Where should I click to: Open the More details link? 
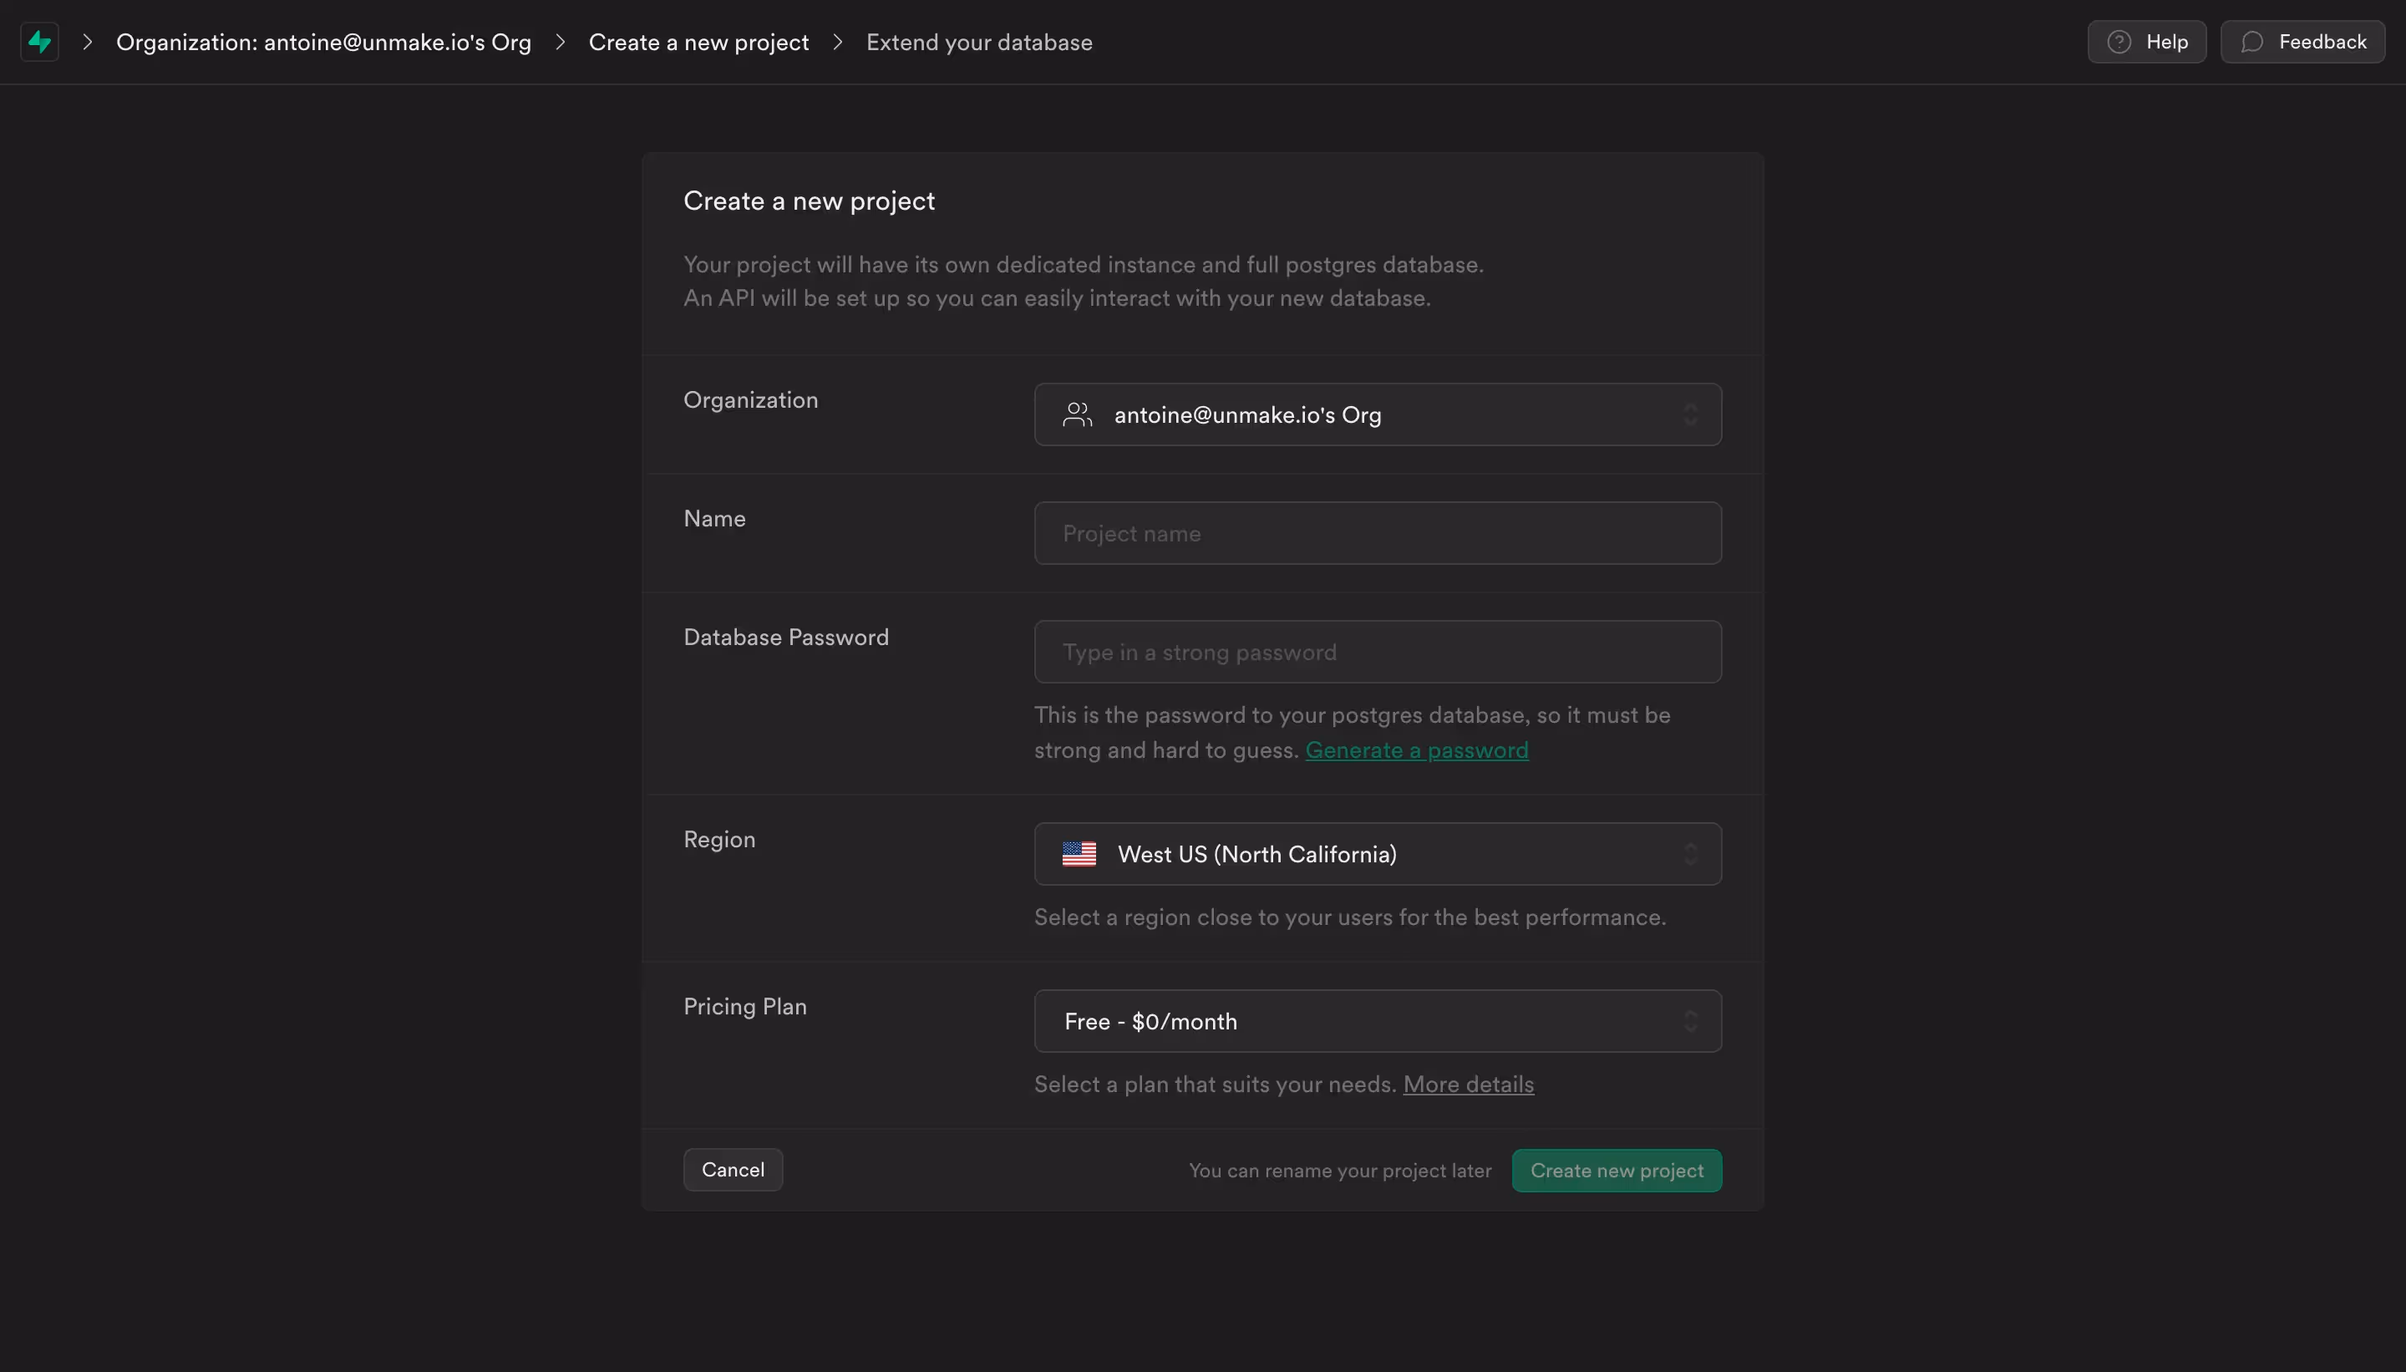1468,1085
